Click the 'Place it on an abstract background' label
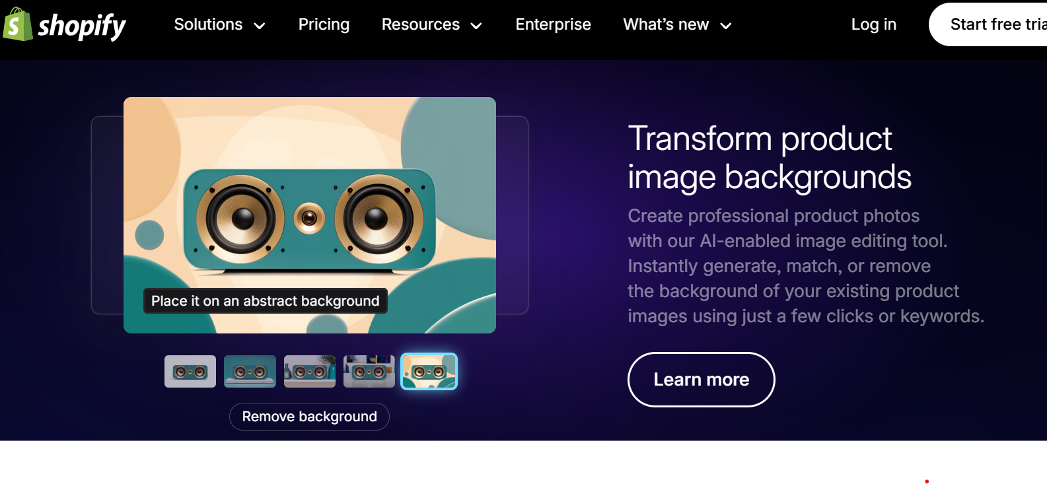This screenshot has width=1047, height=484. (x=266, y=301)
